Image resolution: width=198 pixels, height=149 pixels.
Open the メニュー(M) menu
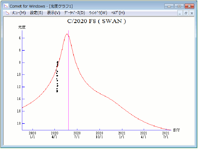[19, 13]
